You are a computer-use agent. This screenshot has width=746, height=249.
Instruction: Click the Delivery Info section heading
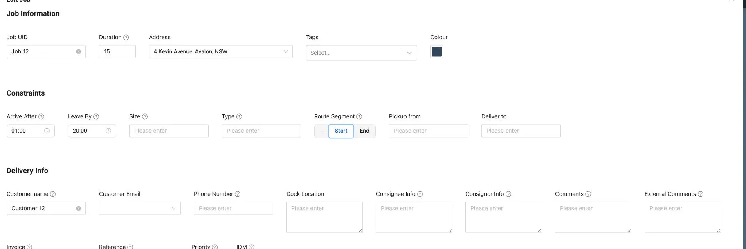click(27, 171)
